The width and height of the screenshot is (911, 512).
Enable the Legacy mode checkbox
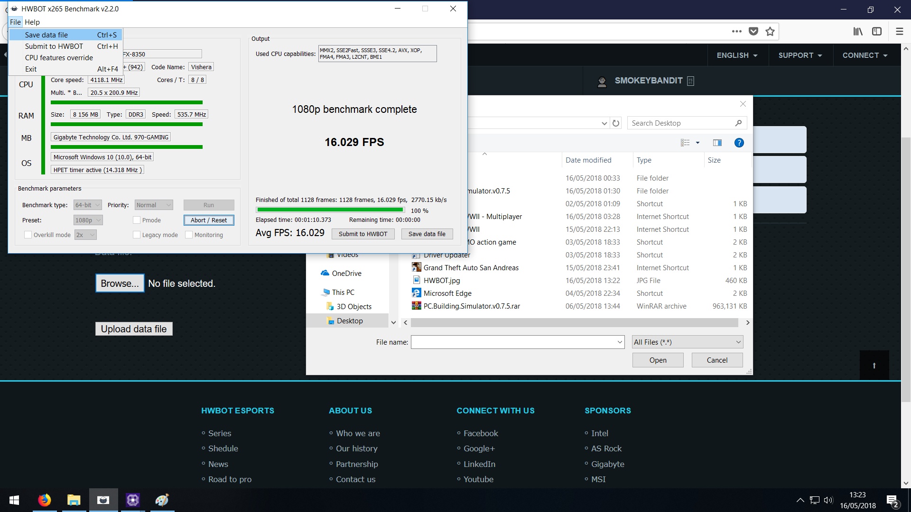(x=137, y=235)
